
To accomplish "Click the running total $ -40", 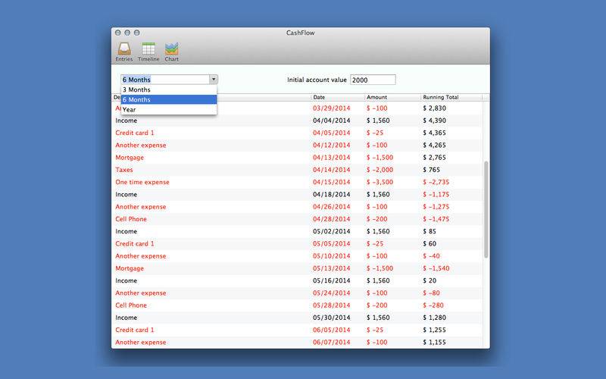I will click(431, 256).
